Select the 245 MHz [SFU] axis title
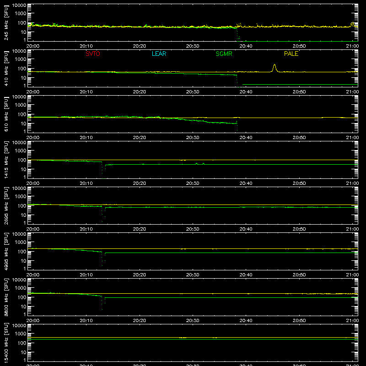 click(6, 22)
